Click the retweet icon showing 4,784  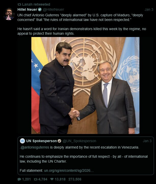tap(35, 179)
